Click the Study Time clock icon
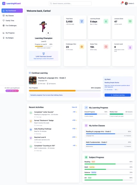The image size is (137, 185). 106,47
